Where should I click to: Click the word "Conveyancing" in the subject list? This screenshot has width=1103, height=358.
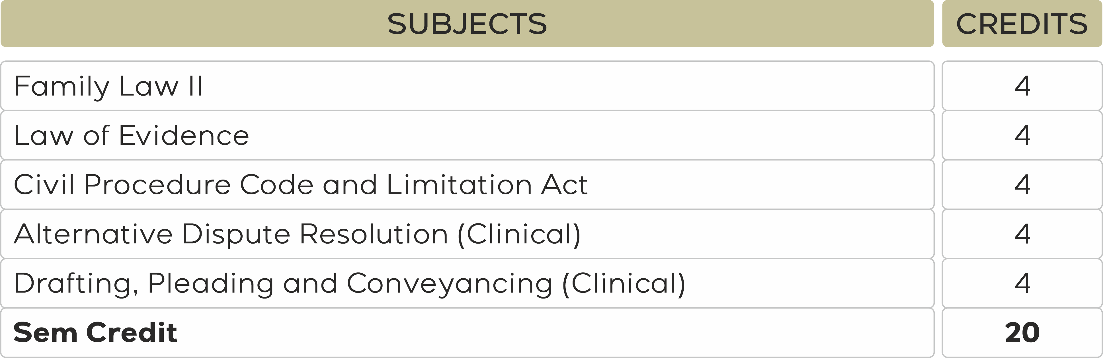click(449, 283)
